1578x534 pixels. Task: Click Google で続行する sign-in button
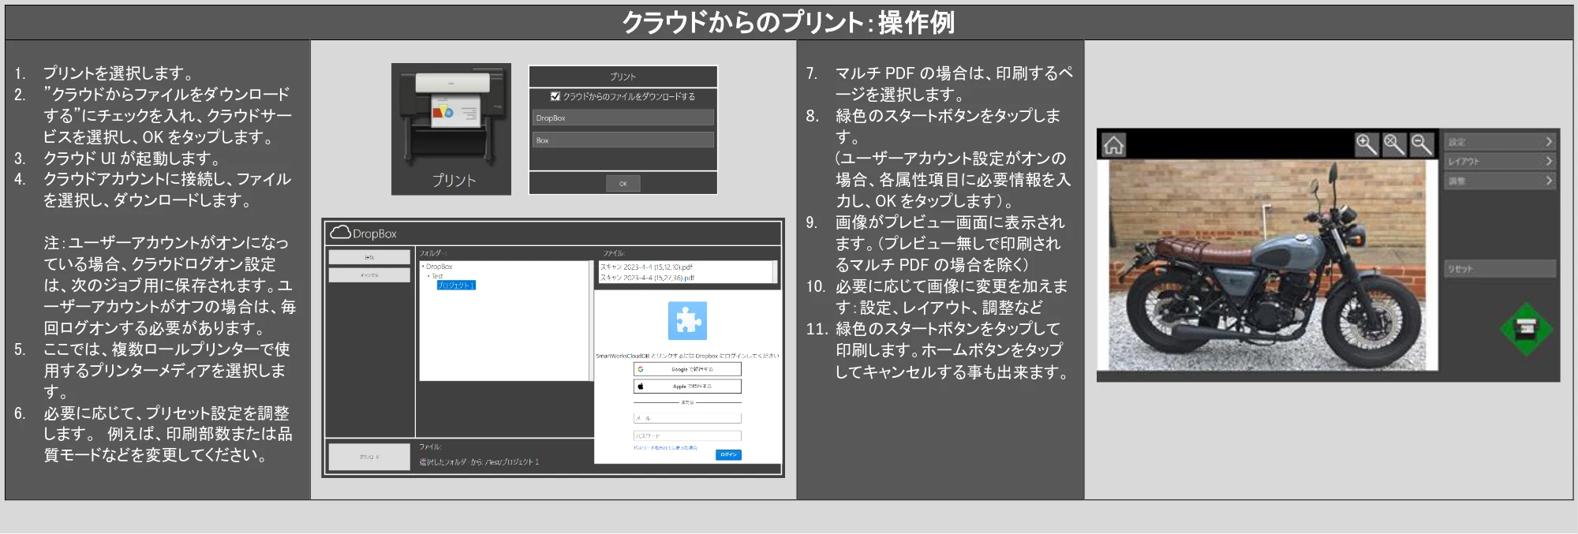click(687, 369)
